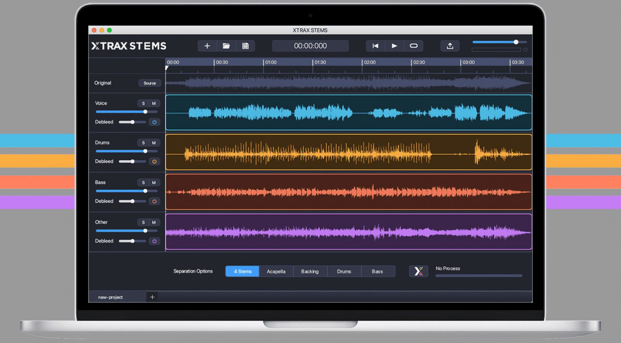Image resolution: width=621 pixels, height=343 pixels.
Task: Return to start of track
Action: pos(375,46)
